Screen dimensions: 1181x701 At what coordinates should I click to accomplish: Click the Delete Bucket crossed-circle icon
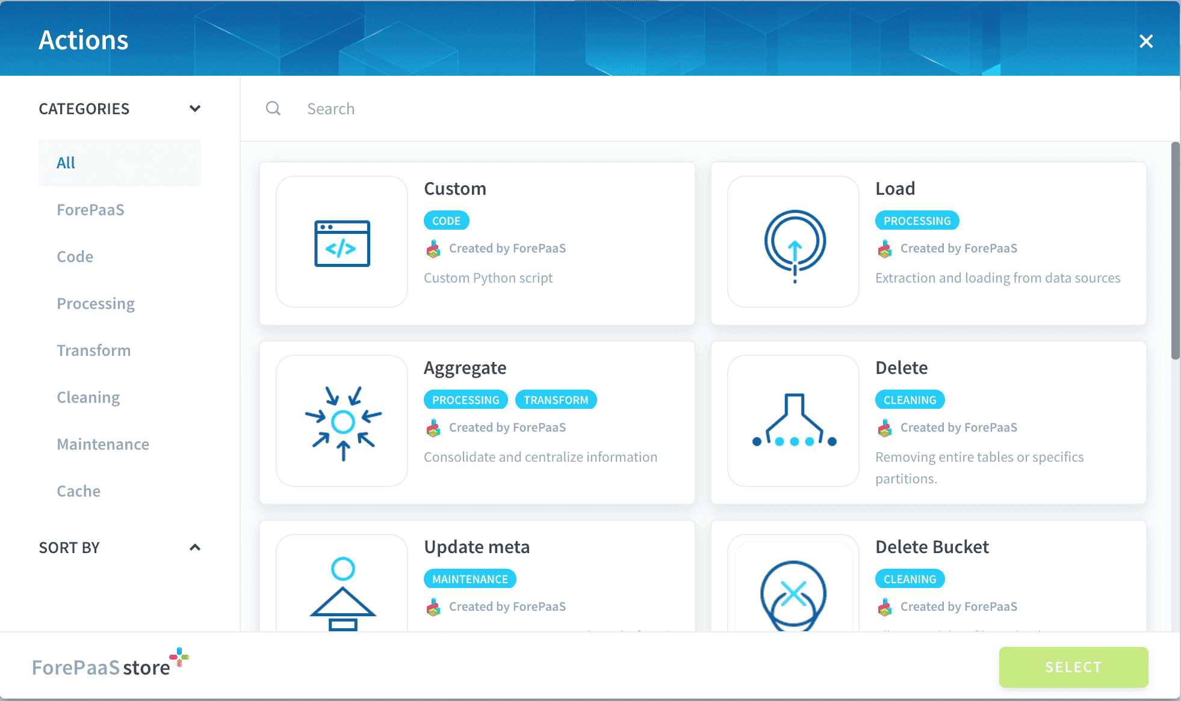(x=793, y=595)
